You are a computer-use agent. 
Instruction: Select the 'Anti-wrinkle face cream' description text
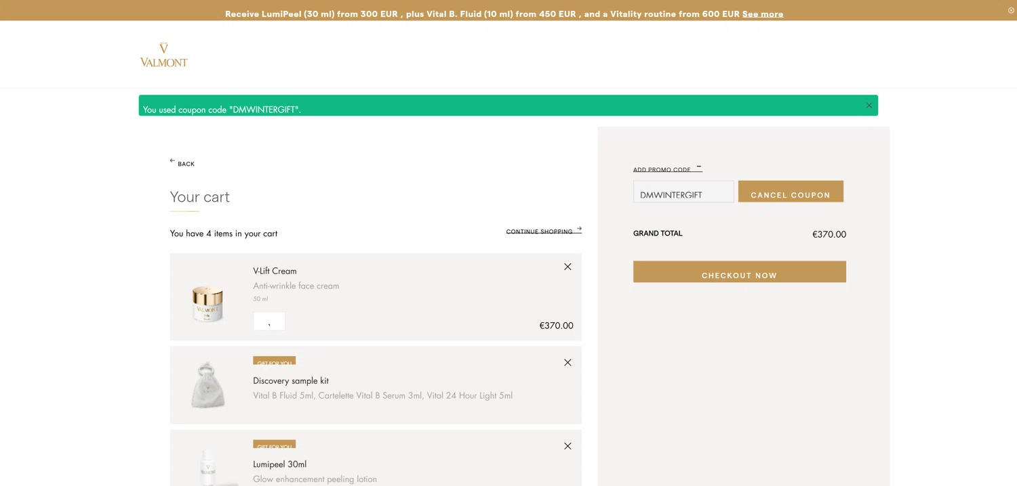point(296,286)
